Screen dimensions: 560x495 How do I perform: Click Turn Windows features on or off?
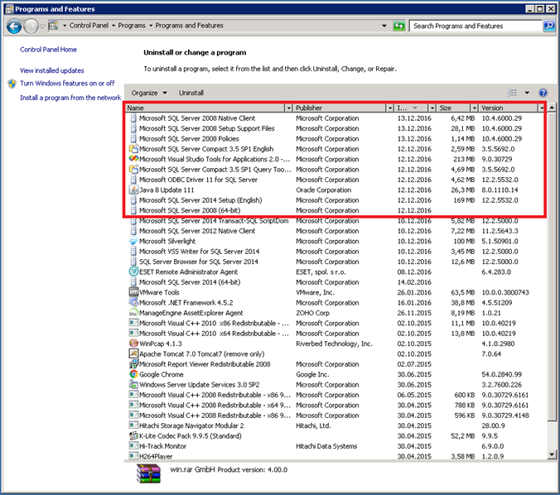(x=67, y=83)
